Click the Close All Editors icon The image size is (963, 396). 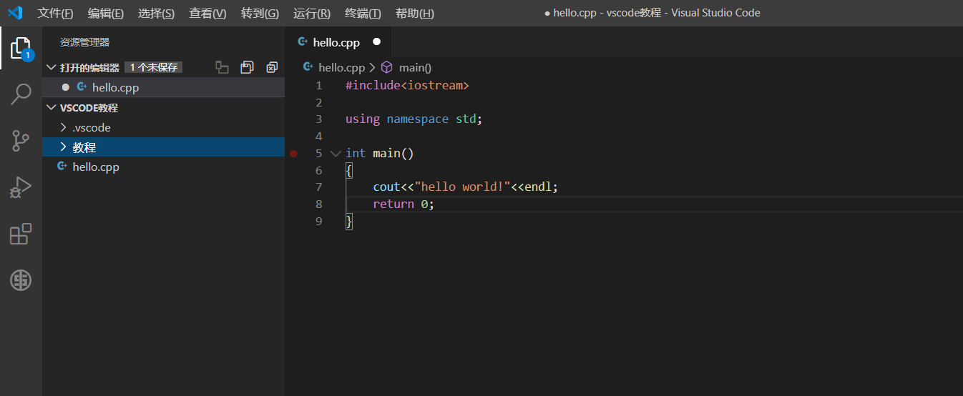click(272, 67)
